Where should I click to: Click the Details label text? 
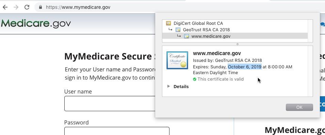click(181, 87)
